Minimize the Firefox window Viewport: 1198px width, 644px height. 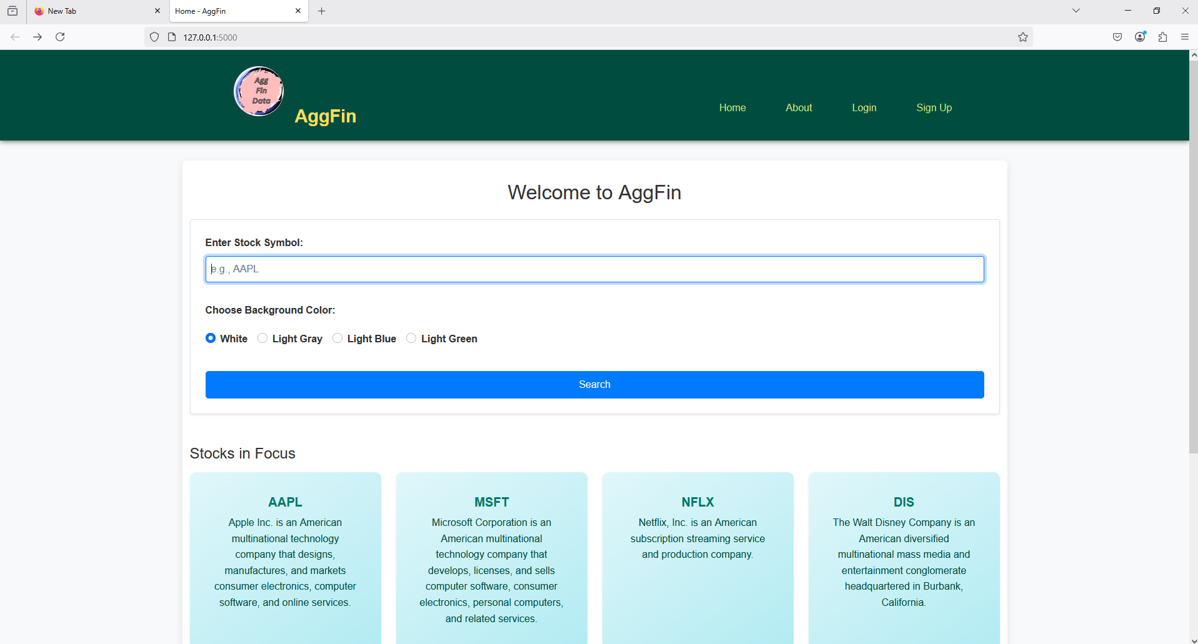click(x=1128, y=11)
